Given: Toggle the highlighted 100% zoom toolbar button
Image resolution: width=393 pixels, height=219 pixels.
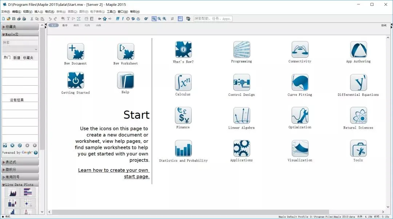Looking at the screenshot, I should [154, 19].
